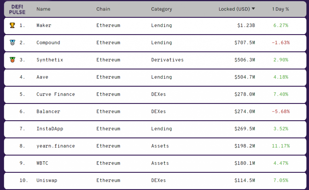Click the Locked (USD) sort arrow

click(x=253, y=9)
